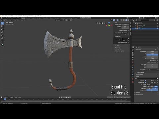The width and height of the screenshot is (159, 119).
Task: Open the Frame Rate dropdown
Action: (152, 70)
